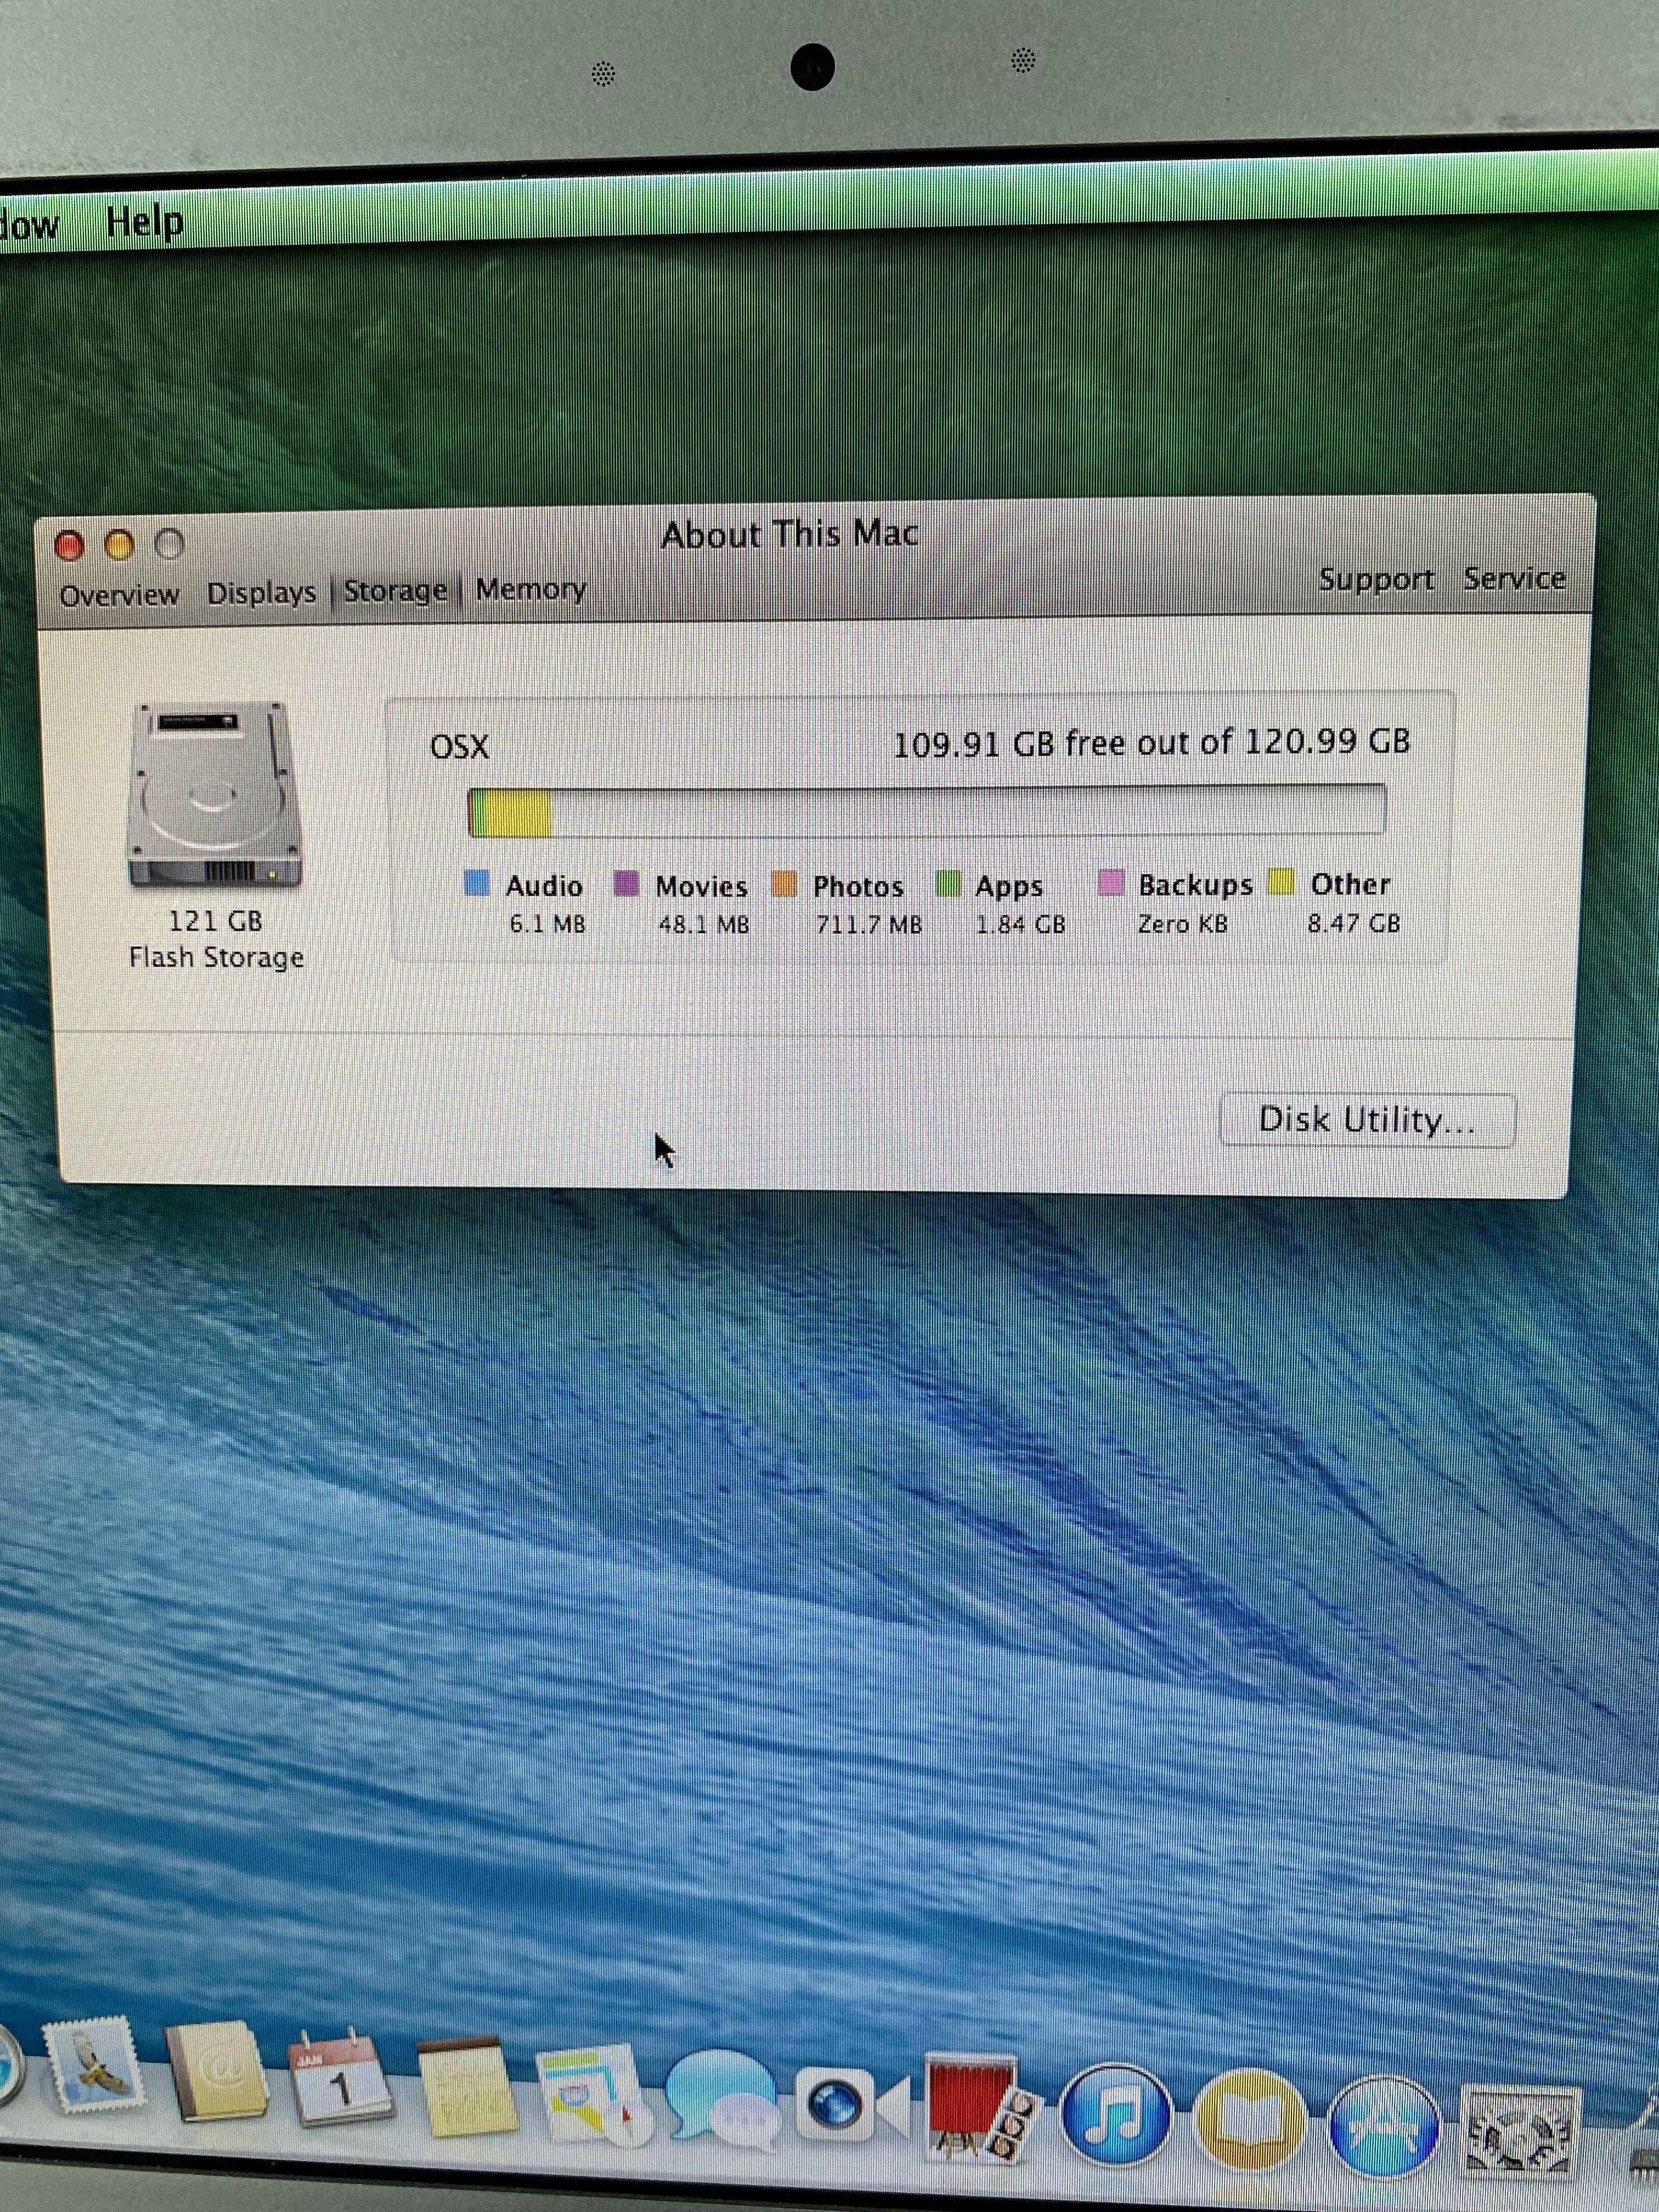Screen dimensions: 1659x2212
Task: Switch to the Overview tab
Action: [119, 595]
